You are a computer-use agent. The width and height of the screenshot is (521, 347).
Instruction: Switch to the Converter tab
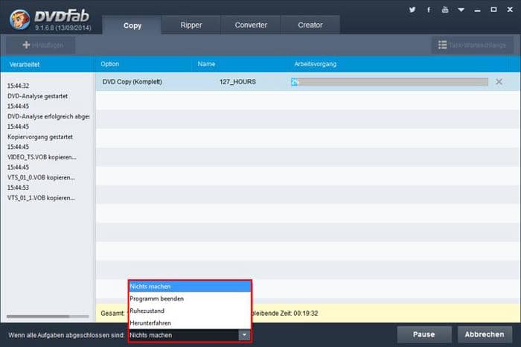click(x=251, y=25)
